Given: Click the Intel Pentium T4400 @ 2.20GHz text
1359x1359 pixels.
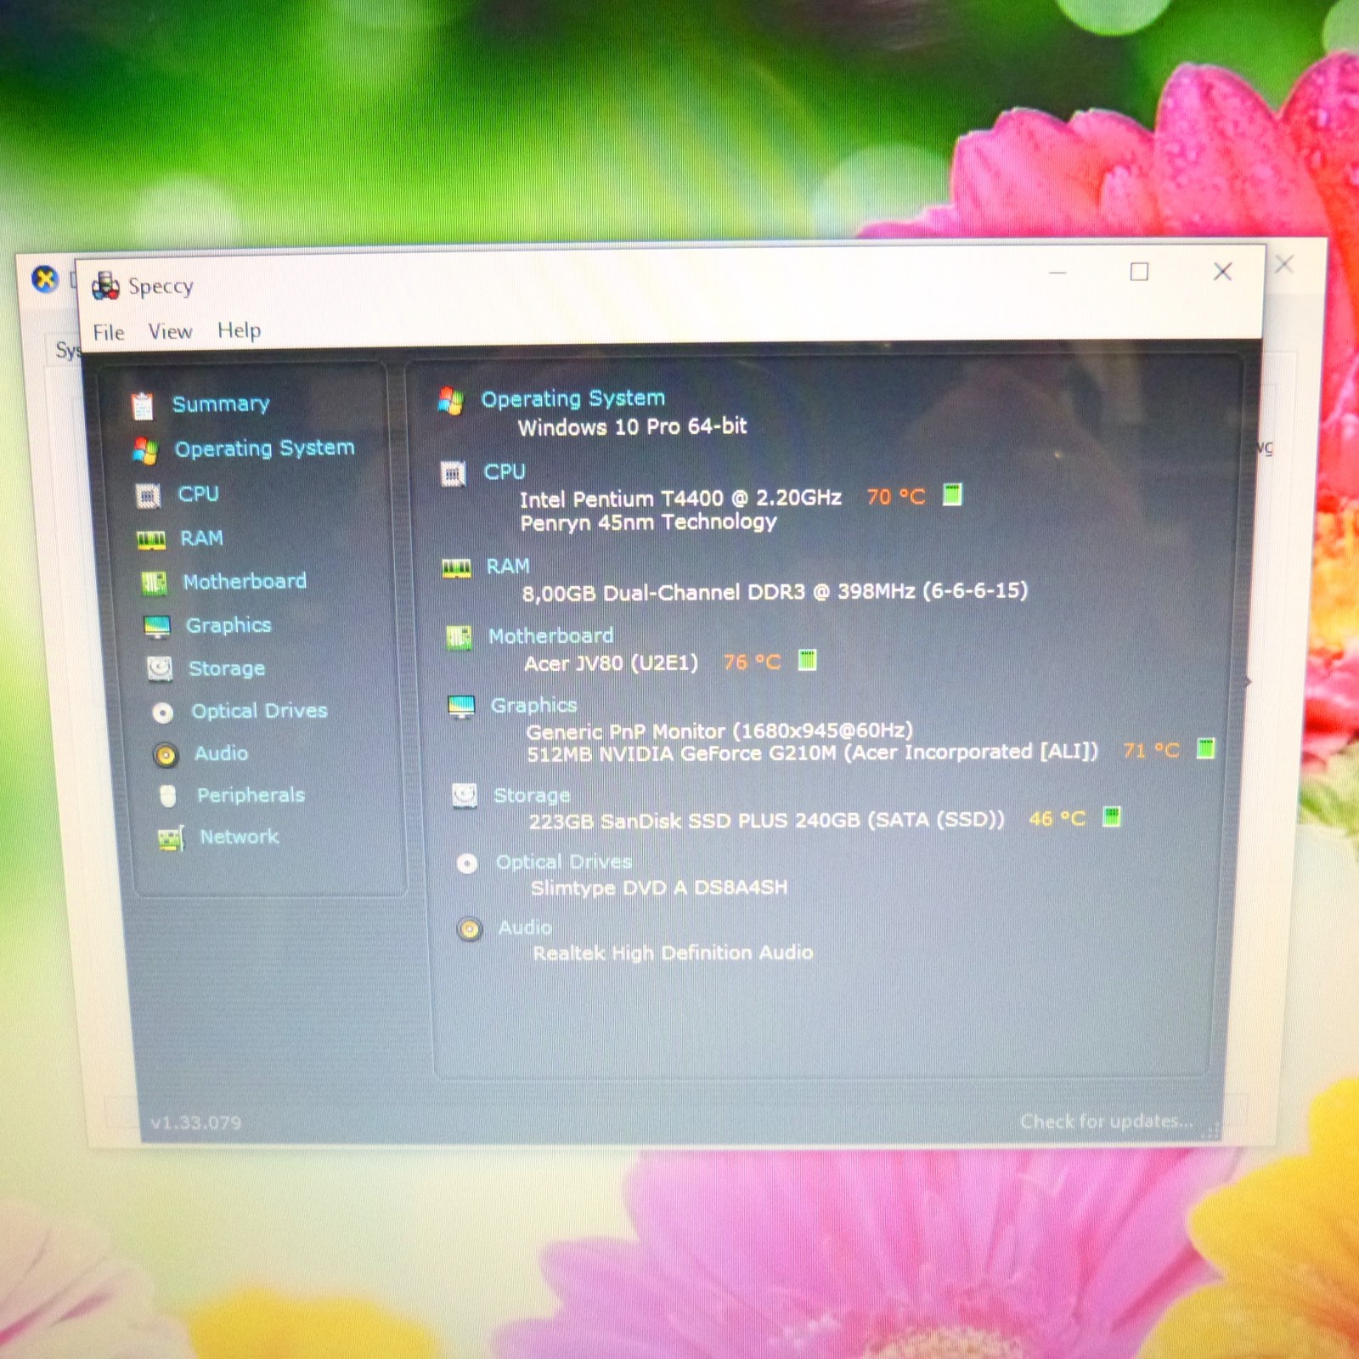Looking at the screenshot, I should point(681,498).
